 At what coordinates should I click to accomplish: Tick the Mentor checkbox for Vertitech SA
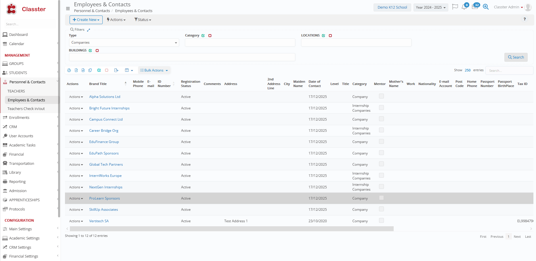click(381, 221)
